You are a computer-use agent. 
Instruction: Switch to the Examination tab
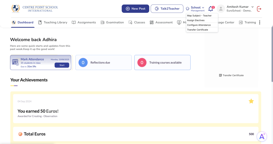[x=112, y=23]
